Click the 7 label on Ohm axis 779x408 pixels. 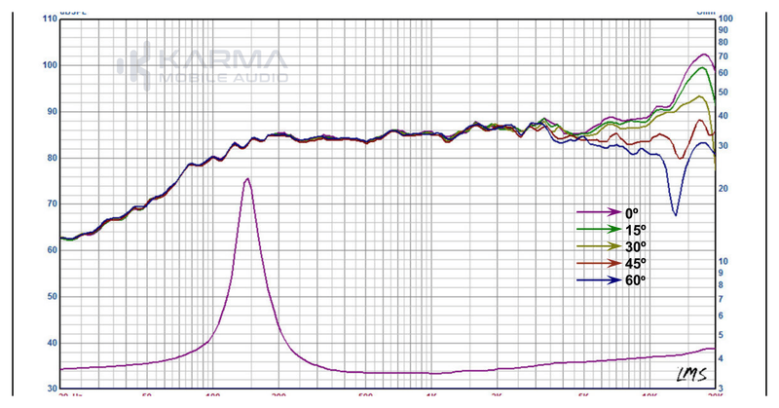[721, 299]
